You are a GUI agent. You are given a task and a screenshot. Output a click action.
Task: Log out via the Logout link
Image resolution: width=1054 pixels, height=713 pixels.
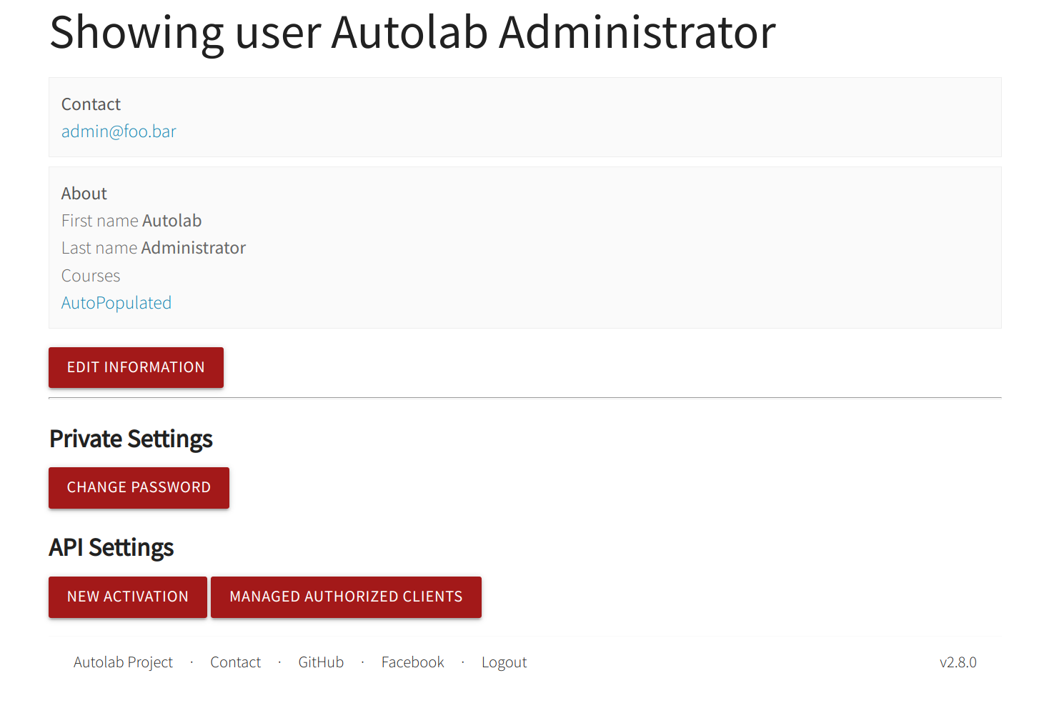pyautogui.click(x=504, y=662)
